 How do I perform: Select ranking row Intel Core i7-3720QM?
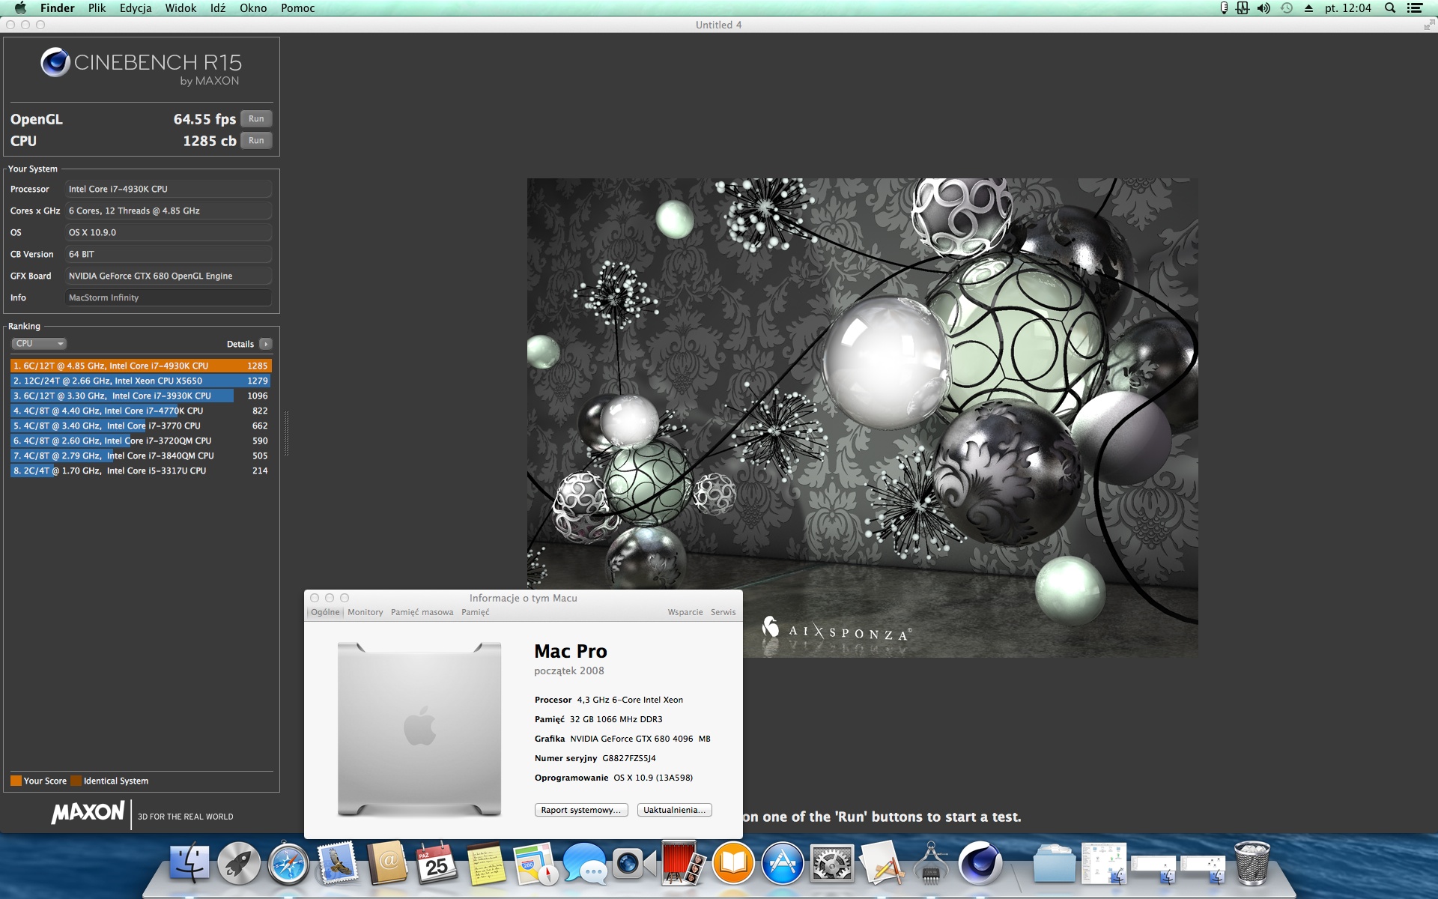tap(141, 441)
